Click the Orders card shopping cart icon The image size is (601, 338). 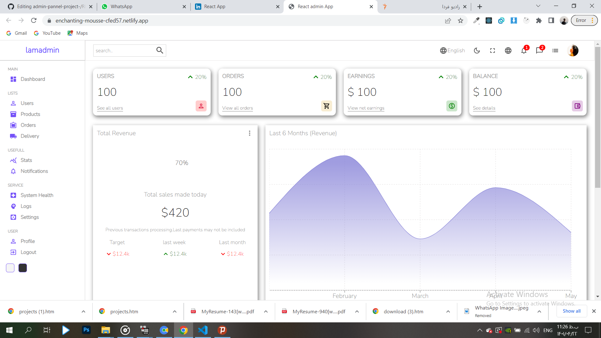coord(326,106)
